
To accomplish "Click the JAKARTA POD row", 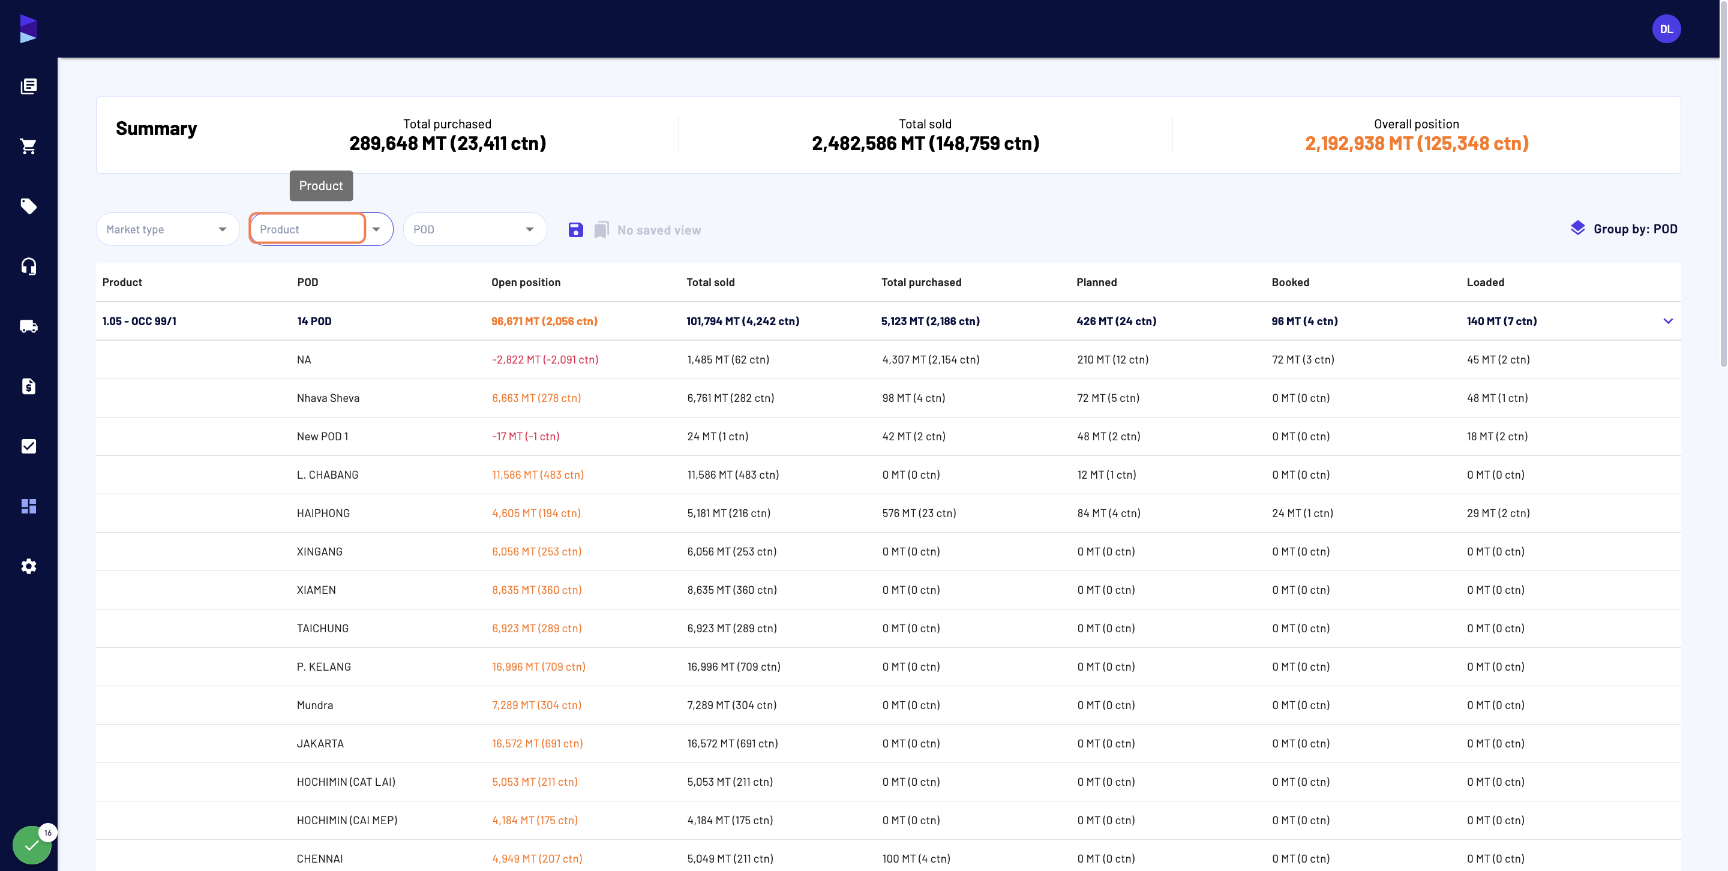I will tap(888, 744).
